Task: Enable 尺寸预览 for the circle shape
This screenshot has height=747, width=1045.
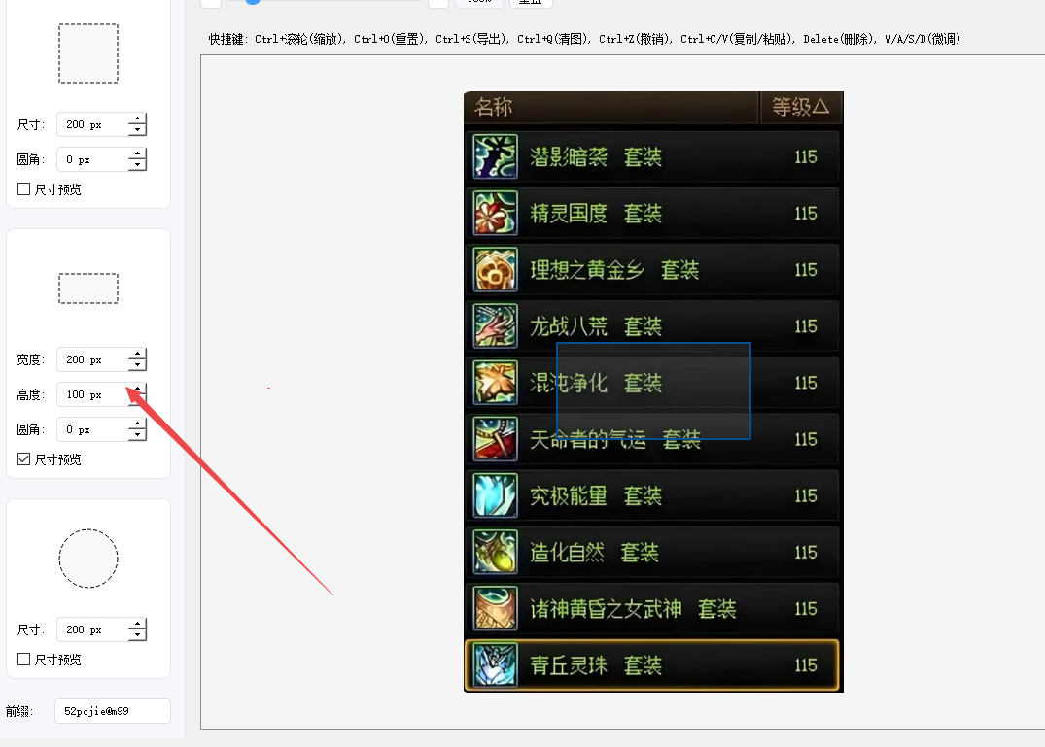Action: [x=24, y=660]
